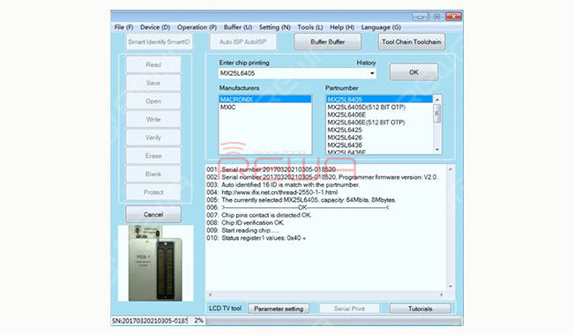This screenshot has height=335, width=573.
Task: Open the Help (H) menu
Action: tap(342, 27)
